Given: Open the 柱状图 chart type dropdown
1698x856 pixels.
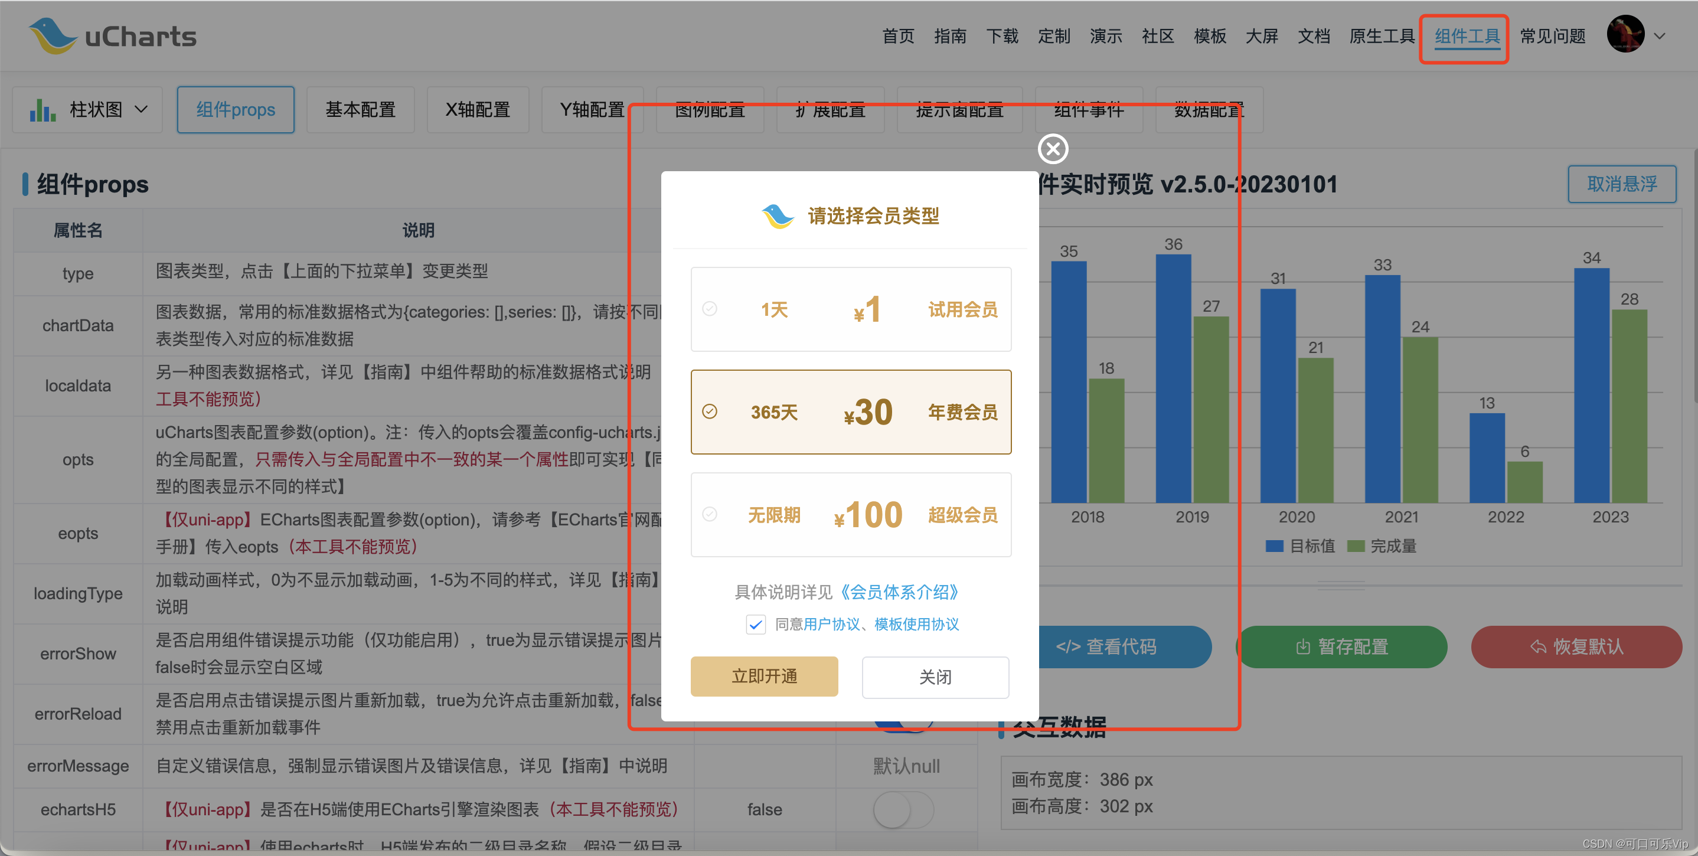Looking at the screenshot, I should (87, 109).
